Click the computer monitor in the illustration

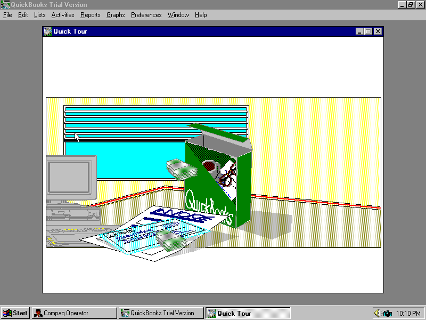(x=71, y=178)
